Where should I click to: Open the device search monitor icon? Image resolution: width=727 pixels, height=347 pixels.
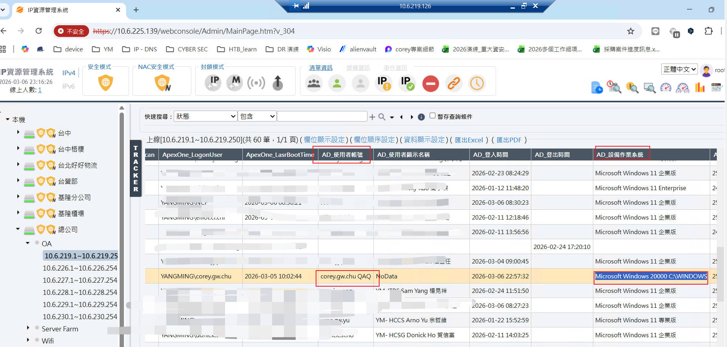pos(649,87)
